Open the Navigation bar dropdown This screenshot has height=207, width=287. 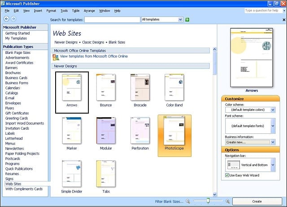tap(273, 165)
